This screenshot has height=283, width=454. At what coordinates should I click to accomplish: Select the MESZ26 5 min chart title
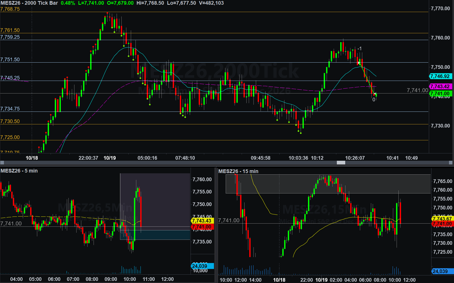point(19,171)
